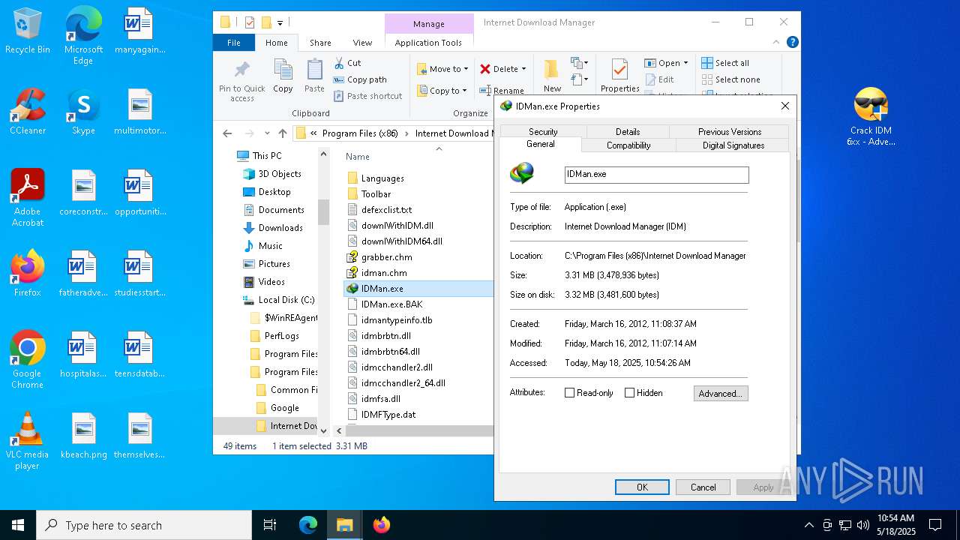Click Copy path in ribbon
The height and width of the screenshot is (540, 960).
coord(360,79)
